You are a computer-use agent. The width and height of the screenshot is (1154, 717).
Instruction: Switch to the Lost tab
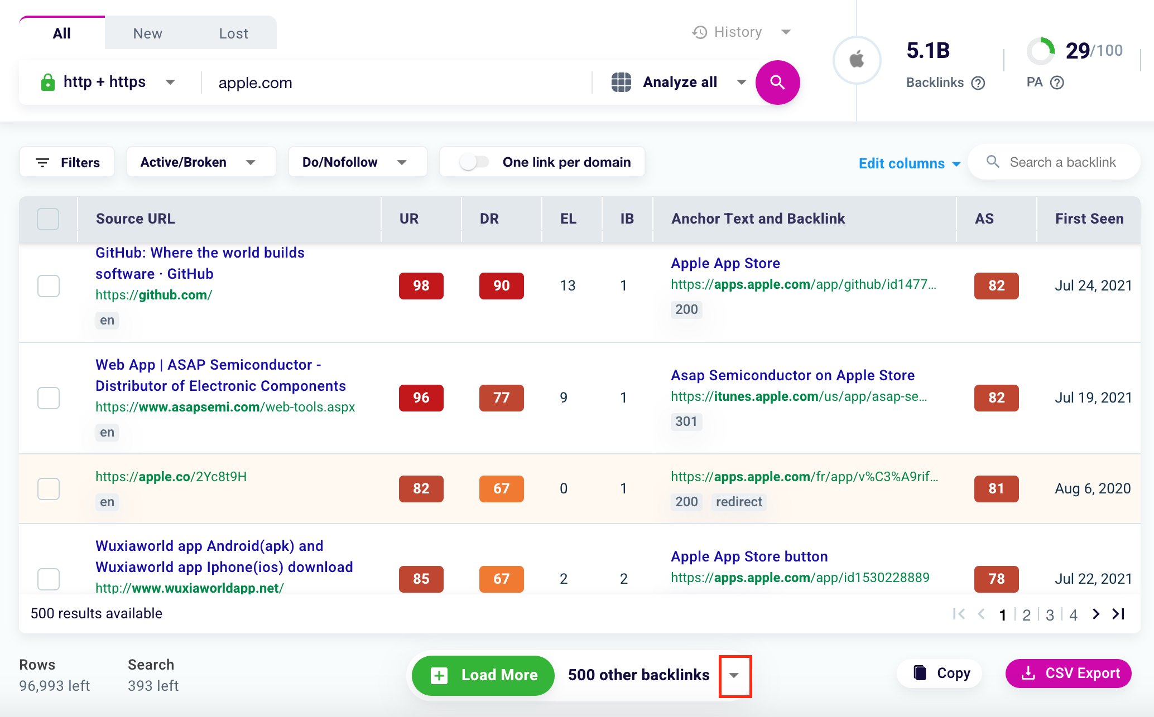tap(233, 33)
